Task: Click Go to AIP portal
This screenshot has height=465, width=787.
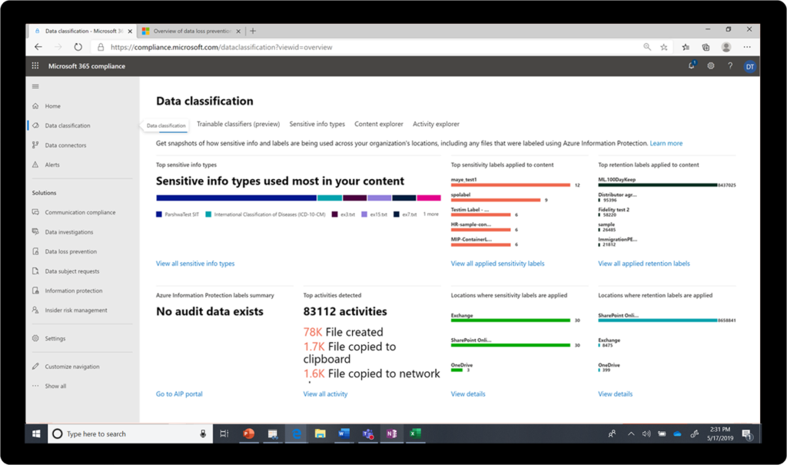Action: pos(178,394)
